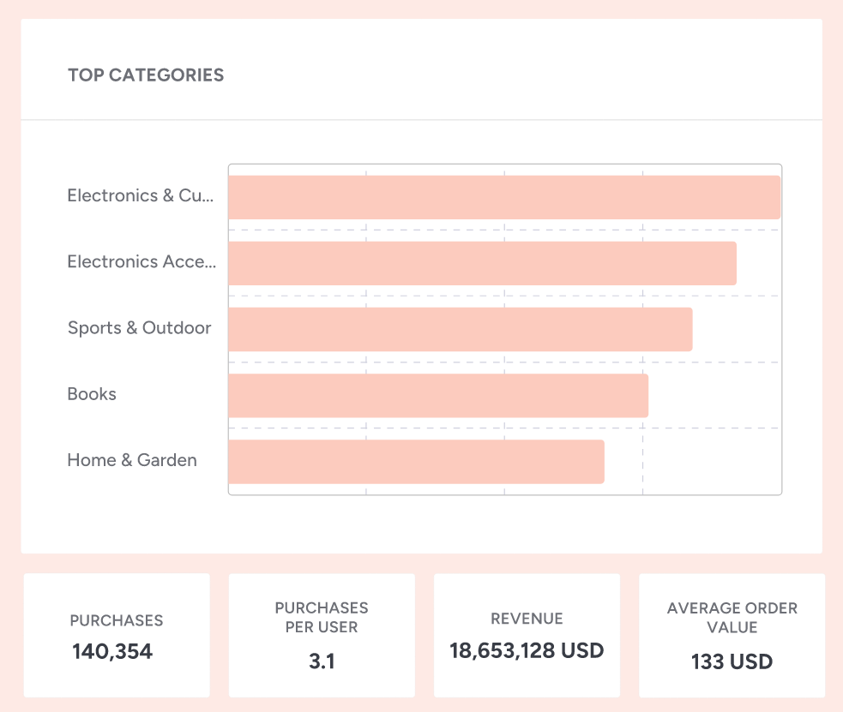Image resolution: width=843 pixels, height=712 pixels.
Task: Click the Home & Garden category label
Action: coord(132,460)
